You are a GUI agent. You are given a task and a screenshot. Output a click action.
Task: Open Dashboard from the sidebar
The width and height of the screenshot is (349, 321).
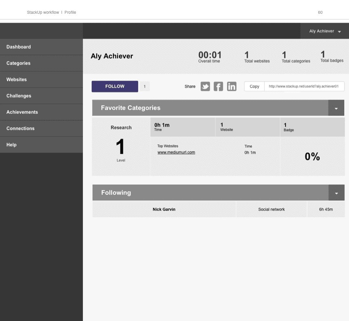19,47
